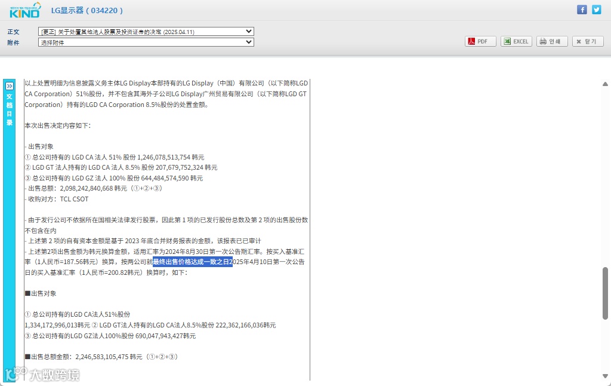The height and width of the screenshot is (386, 611).
Task: Click the line '收购对方：TCL CSOT'
Action: click(x=57, y=199)
